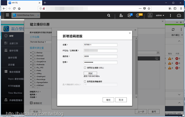Click the site information icon in address bar
Screen dimensions: 185x117
[x=40, y=8]
